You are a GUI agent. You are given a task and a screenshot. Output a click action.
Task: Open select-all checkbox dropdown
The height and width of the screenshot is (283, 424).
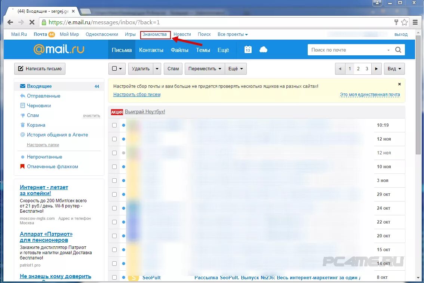117,69
